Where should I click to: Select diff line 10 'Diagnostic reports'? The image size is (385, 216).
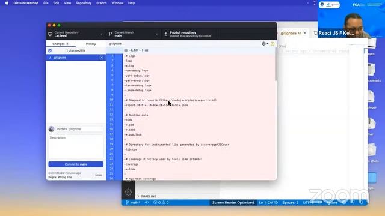coord(170,100)
